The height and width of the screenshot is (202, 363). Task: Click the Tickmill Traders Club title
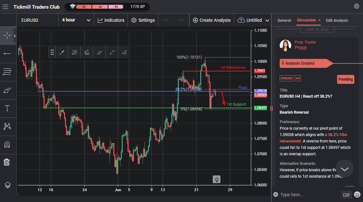click(x=37, y=7)
